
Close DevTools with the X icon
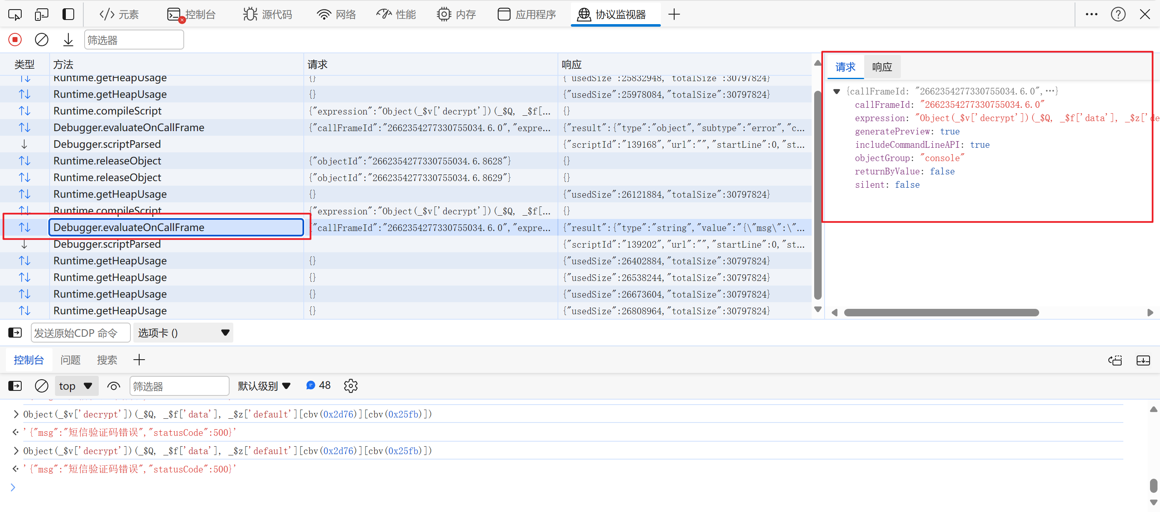pyautogui.click(x=1145, y=15)
